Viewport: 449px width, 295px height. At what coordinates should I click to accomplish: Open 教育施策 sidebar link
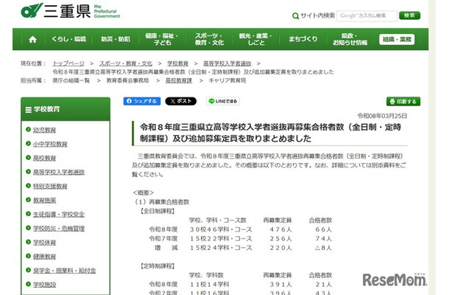pyautogui.click(x=44, y=201)
